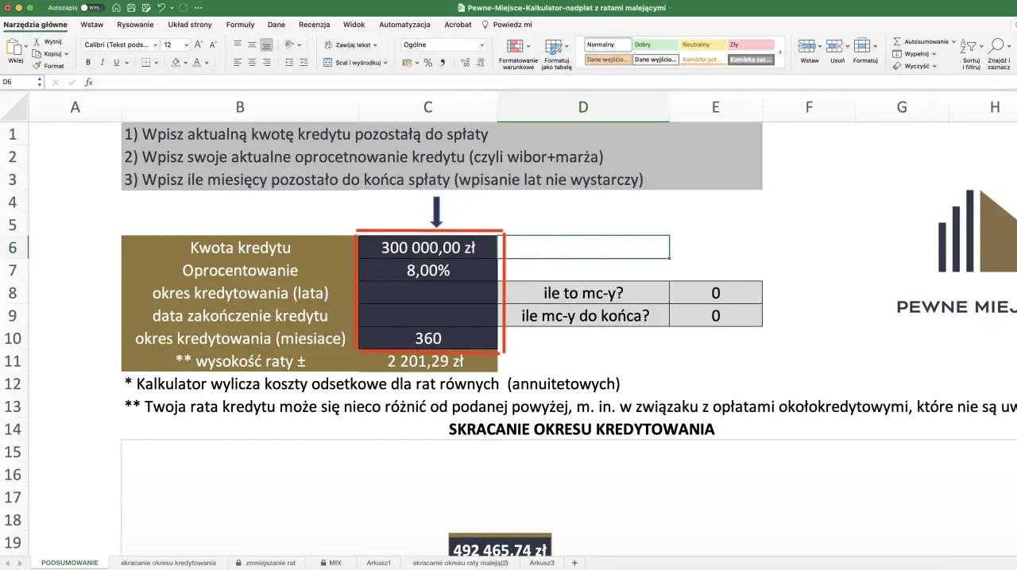
Task: Select the percent style icon
Action: point(427,63)
